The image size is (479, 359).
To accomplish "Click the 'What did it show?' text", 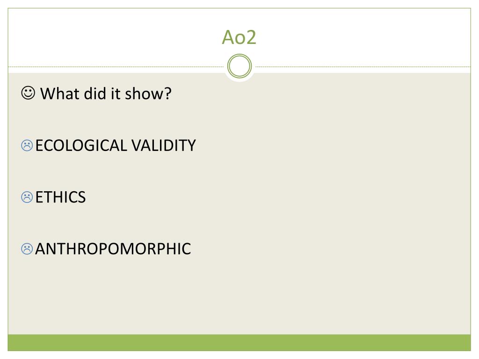I will (x=106, y=93).
